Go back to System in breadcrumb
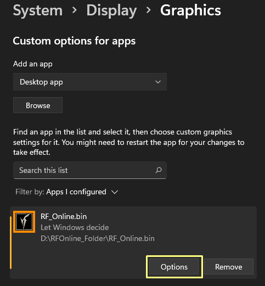Screen dimensions: 265x286 coord(38,10)
